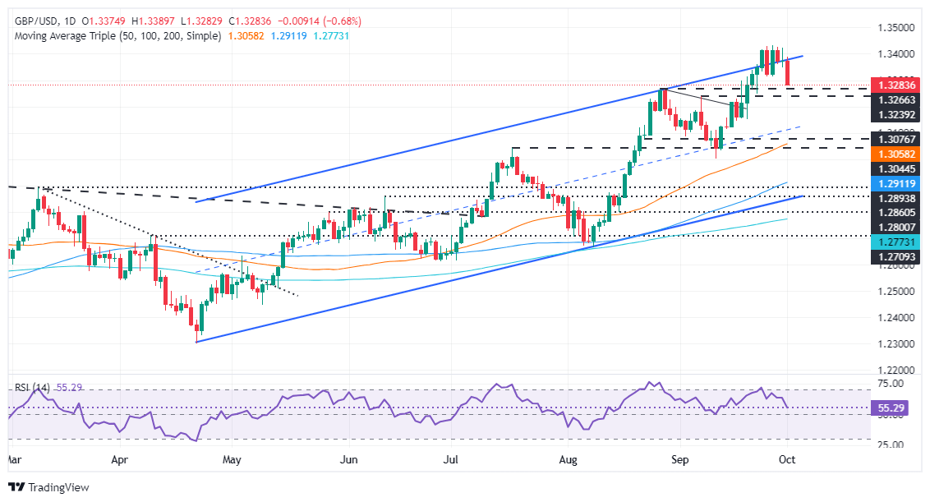Select the GBP/USD symbol title

[x=36, y=21]
